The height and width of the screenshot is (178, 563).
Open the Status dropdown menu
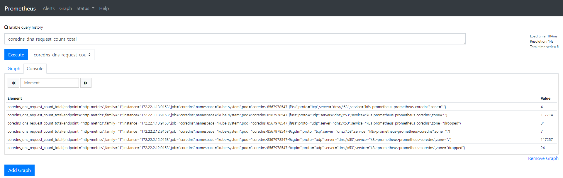point(85,8)
